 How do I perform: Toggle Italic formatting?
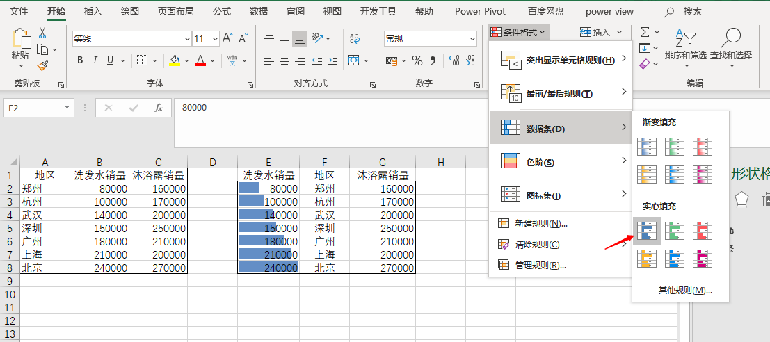[95, 60]
